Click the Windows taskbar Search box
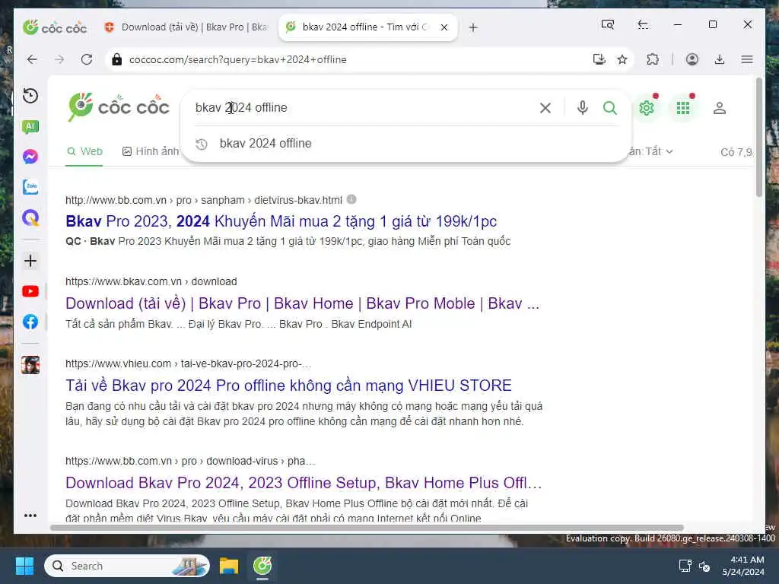Screen dimensions: 779x584 pyautogui.click(x=127, y=566)
